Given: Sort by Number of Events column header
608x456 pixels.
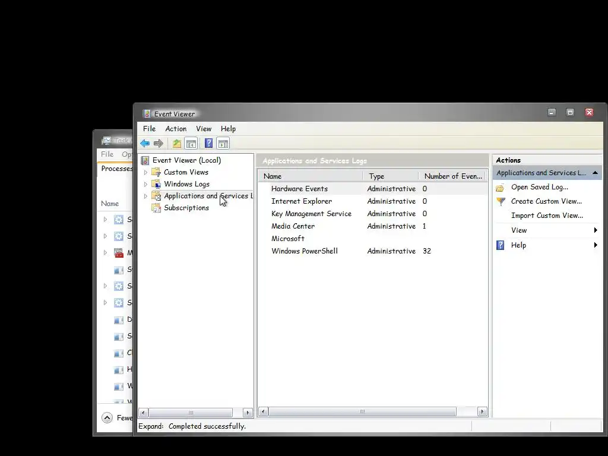Looking at the screenshot, I should [452, 176].
